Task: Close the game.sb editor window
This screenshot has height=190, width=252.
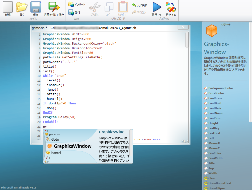Action: 183,28
